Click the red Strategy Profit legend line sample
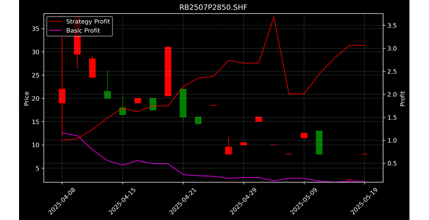Viewport: 429px width, 220px height. pos(56,22)
